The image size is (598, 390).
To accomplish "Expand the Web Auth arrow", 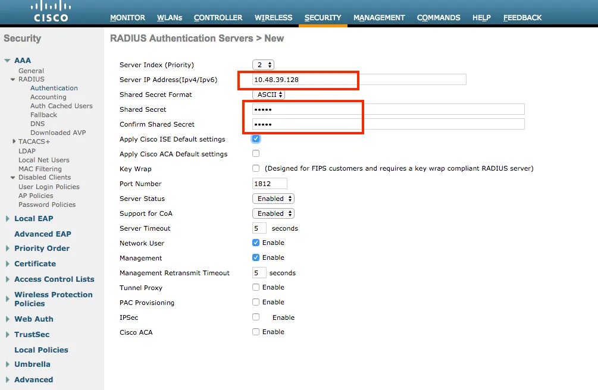I will (x=8, y=319).
